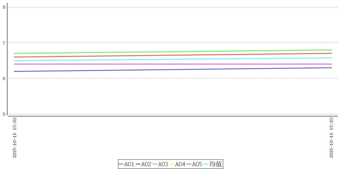341x169 pixels.
Task: Toggle A03 series using its legend text
Action: [x=163, y=164]
